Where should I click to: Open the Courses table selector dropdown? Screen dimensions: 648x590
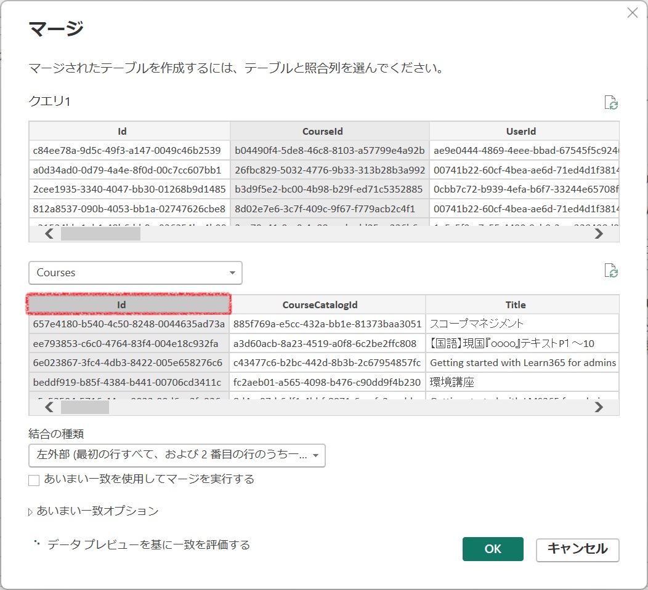[x=135, y=273]
